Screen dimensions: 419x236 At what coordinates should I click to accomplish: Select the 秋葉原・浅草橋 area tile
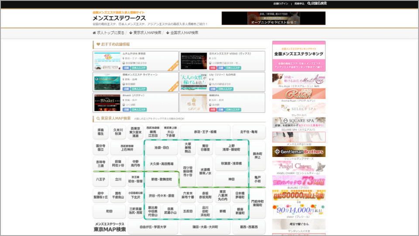(231, 163)
